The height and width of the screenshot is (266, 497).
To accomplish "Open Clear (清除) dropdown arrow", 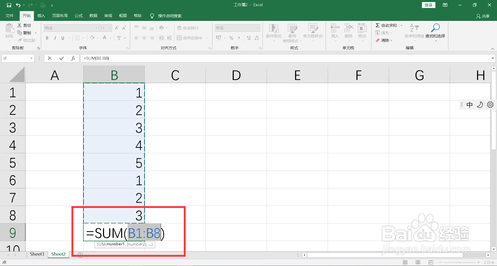I will pyautogui.click(x=391, y=40).
